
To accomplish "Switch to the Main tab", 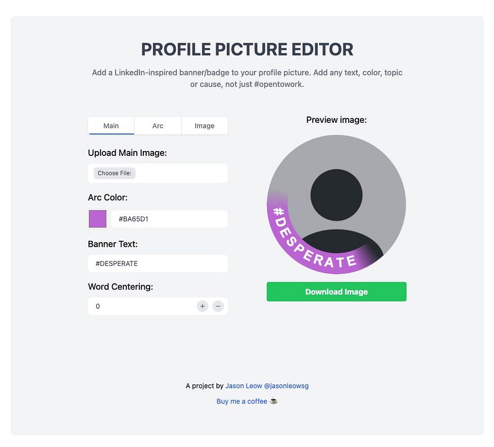I will [x=111, y=126].
